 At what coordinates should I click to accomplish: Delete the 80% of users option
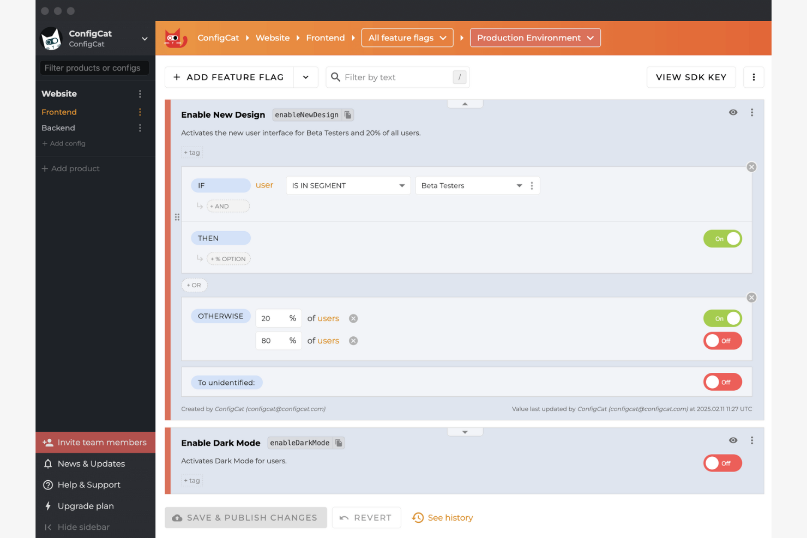point(353,341)
